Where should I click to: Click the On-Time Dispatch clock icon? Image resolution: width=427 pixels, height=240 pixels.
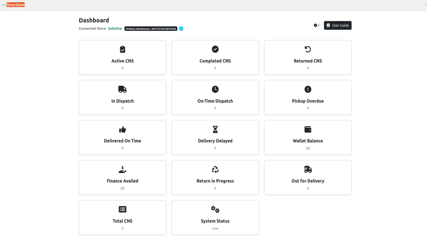pyautogui.click(x=215, y=89)
